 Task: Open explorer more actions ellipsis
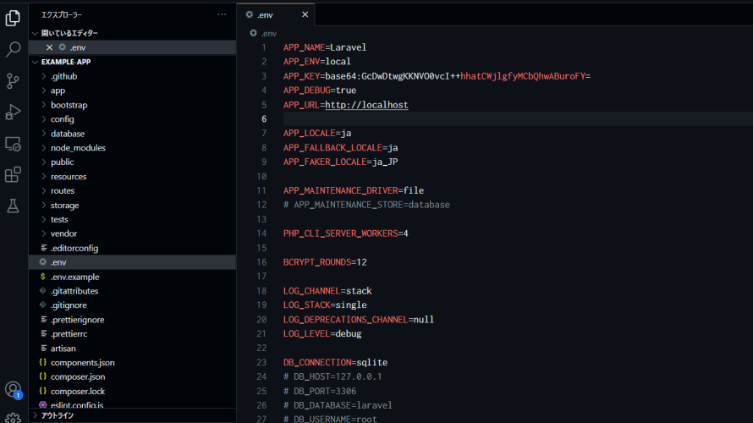[x=222, y=14]
